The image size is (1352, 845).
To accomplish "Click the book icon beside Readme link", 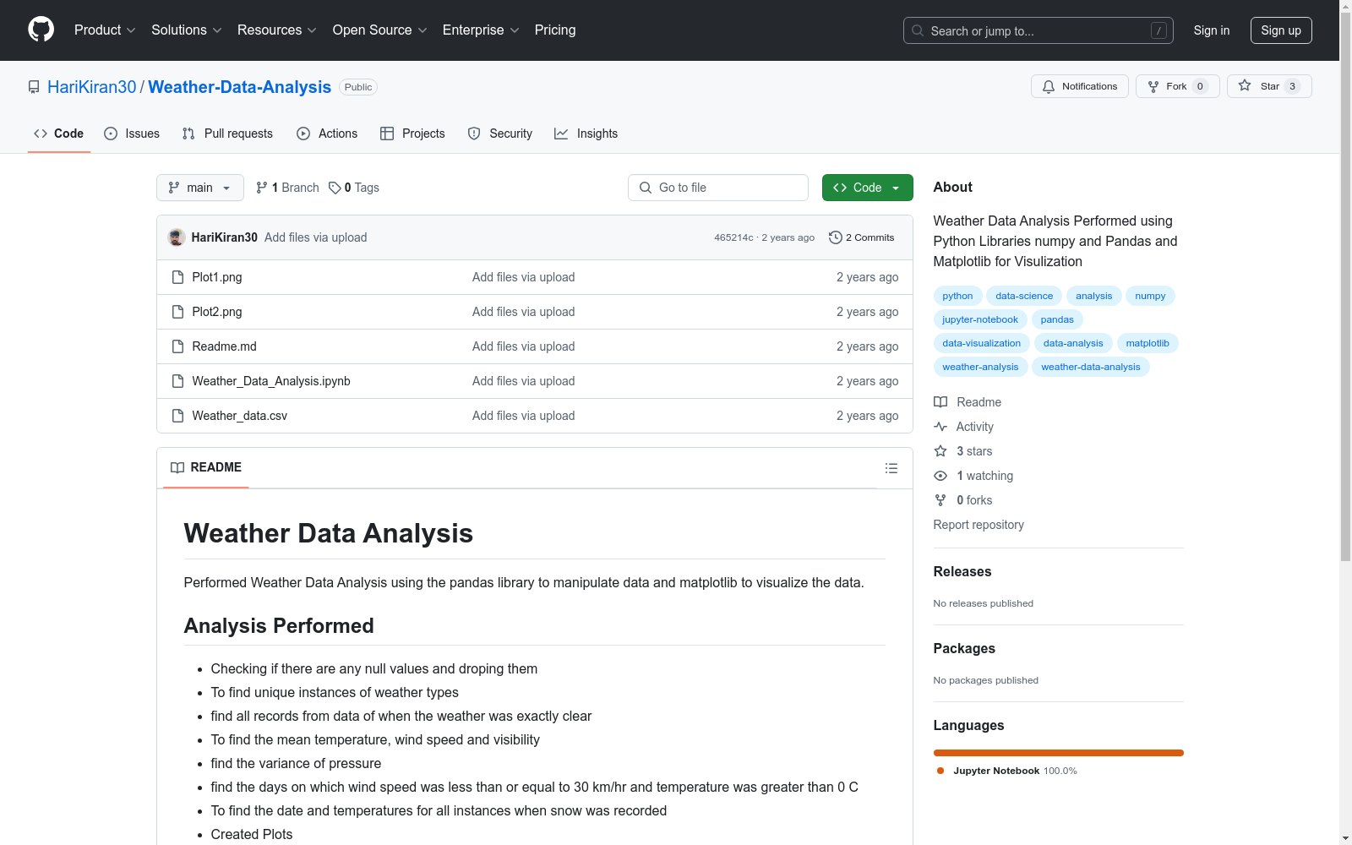I will [x=940, y=402].
